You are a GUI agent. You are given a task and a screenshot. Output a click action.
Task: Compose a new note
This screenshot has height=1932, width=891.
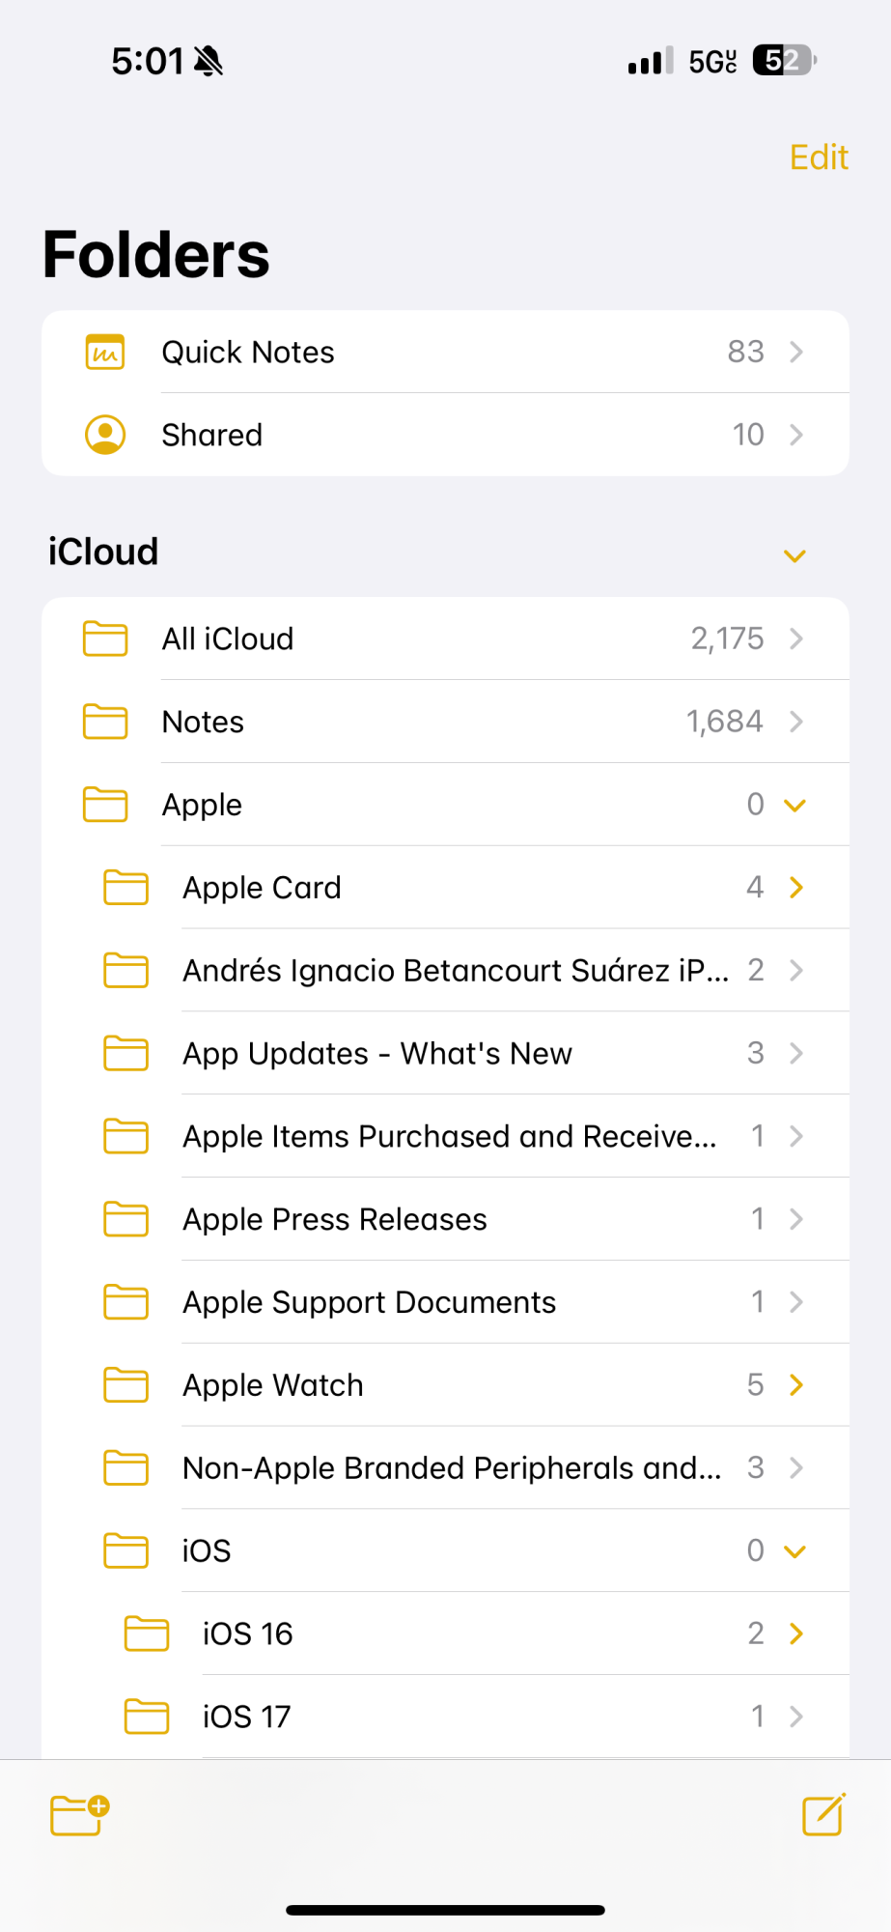(823, 1813)
